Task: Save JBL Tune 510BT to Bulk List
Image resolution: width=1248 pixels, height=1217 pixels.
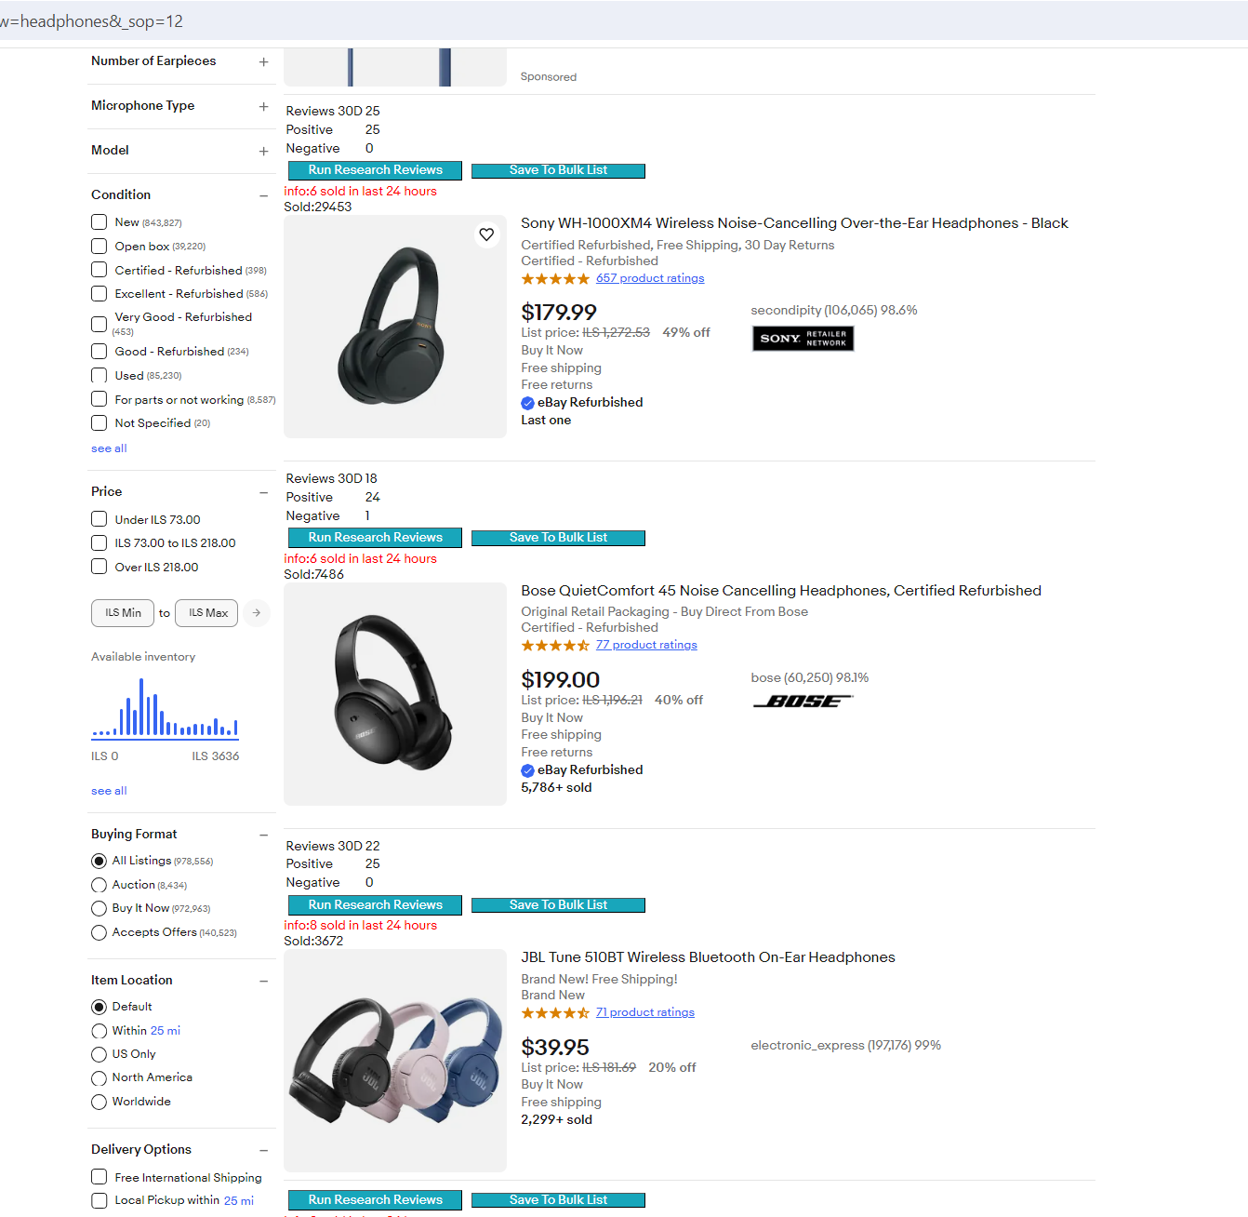Action: 558,905
